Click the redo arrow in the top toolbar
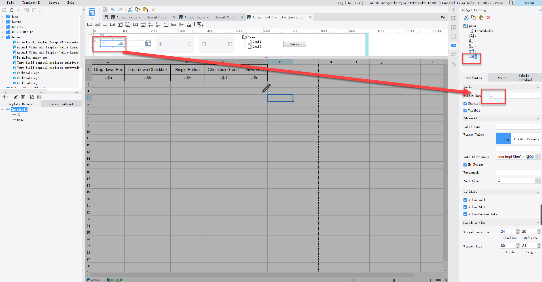Image resolution: width=542 pixels, height=282 pixels. click(x=120, y=10)
